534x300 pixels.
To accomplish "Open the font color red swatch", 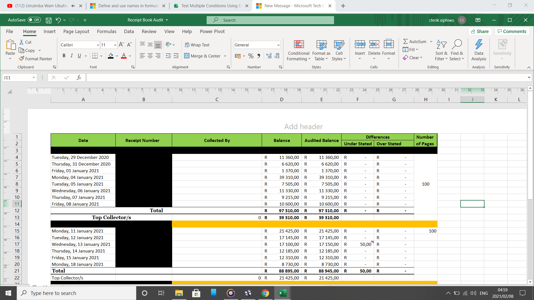I will click(123, 56).
